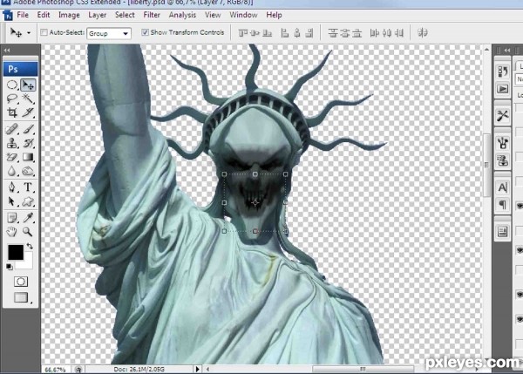
Task: Click the distribute left edges button
Action: point(374,33)
